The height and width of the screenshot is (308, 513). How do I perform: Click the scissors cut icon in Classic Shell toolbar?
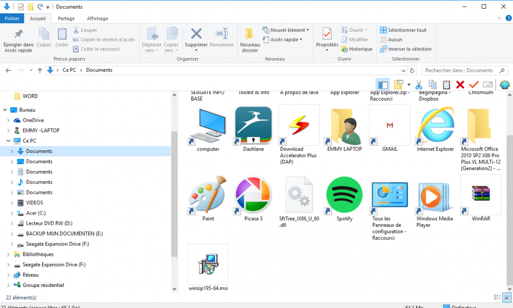point(419,84)
